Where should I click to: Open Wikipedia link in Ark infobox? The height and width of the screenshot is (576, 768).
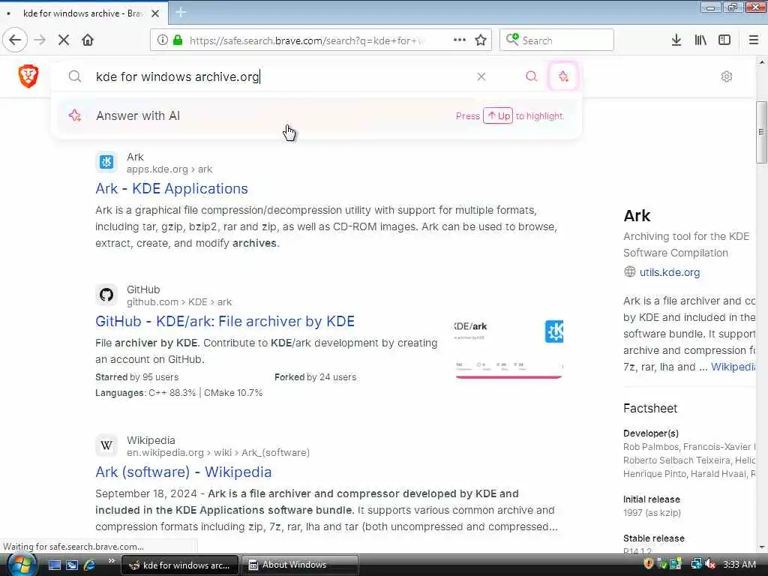click(x=733, y=367)
